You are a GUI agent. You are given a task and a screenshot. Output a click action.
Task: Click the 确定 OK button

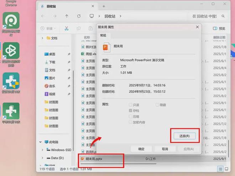[x=141, y=149]
